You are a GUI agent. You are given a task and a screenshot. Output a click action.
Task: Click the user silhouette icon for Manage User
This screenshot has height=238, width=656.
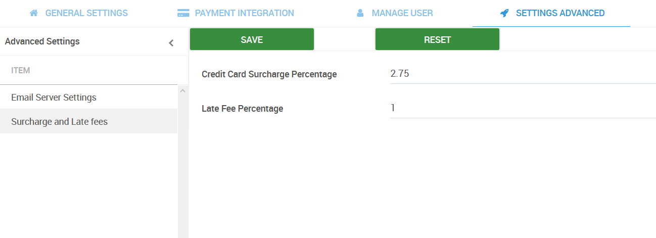(360, 13)
